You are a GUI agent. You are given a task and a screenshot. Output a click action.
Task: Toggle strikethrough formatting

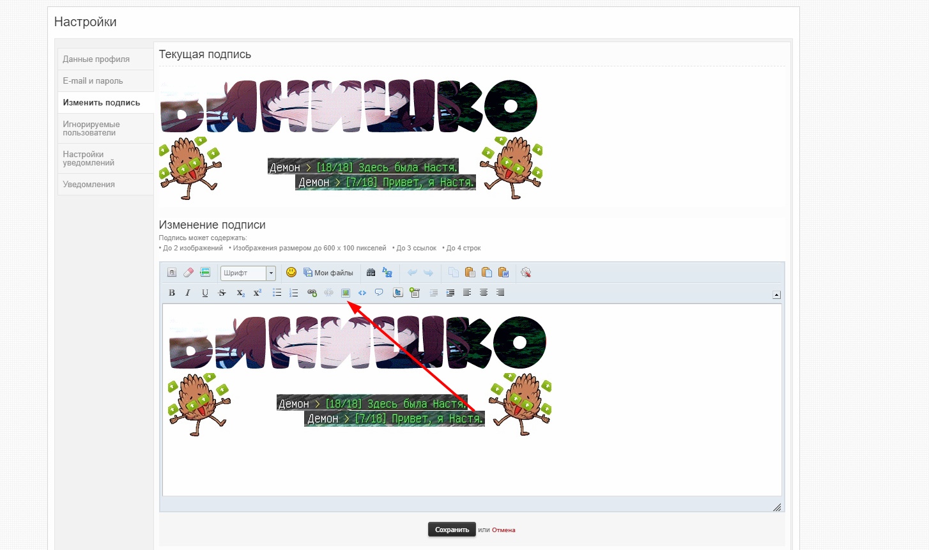222,293
